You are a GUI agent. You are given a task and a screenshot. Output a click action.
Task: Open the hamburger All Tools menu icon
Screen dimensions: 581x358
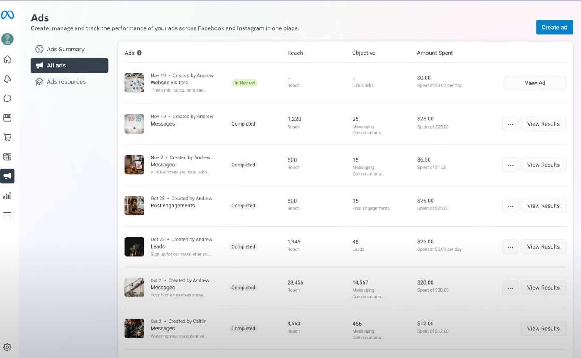pos(7,215)
